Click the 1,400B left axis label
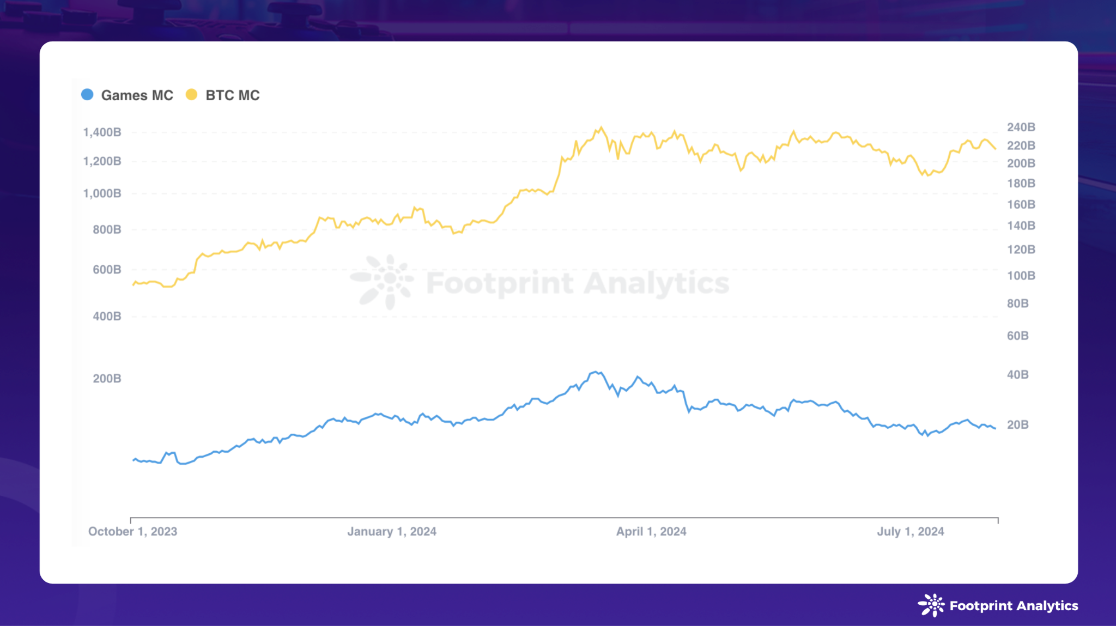This screenshot has height=626, width=1116. (102, 132)
